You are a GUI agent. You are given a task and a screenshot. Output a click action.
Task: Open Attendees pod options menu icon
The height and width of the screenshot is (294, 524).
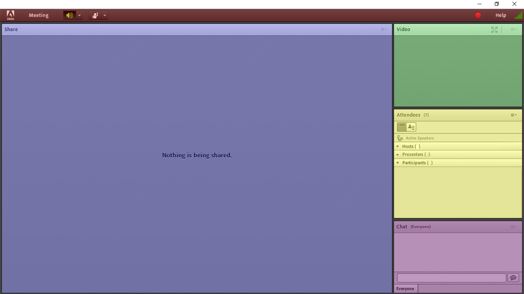[514, 115]
